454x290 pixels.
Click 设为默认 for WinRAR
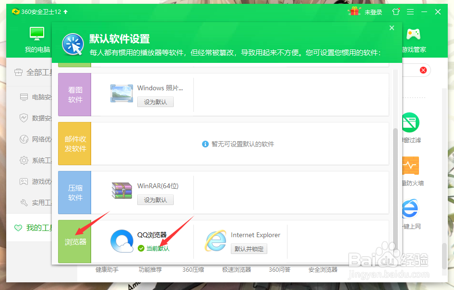point(155,200)
